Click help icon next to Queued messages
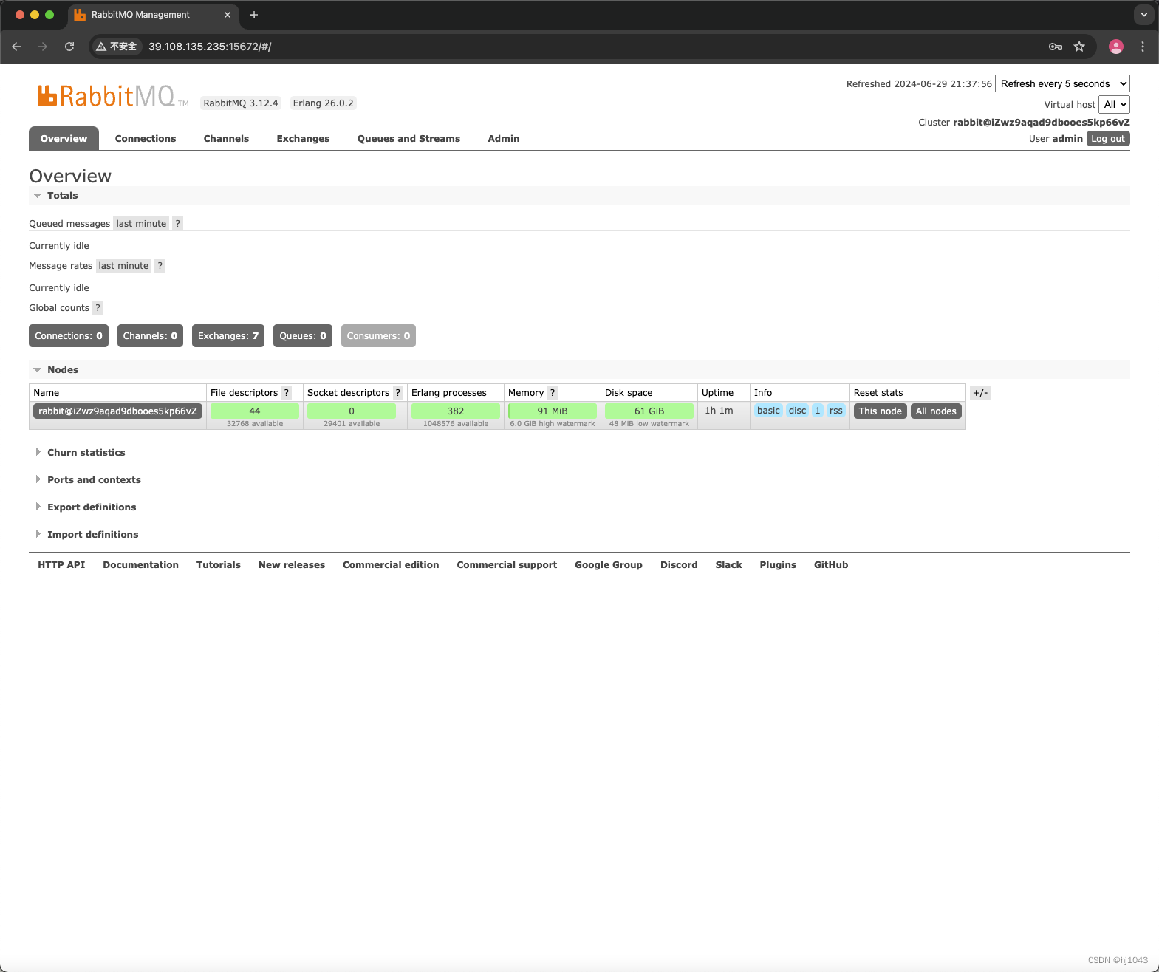1159x972 pixels. (x=177, y=224)
